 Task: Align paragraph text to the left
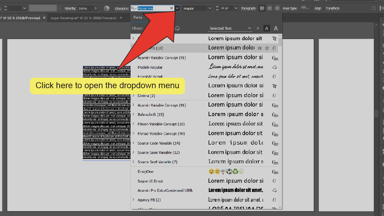[262, 8]
